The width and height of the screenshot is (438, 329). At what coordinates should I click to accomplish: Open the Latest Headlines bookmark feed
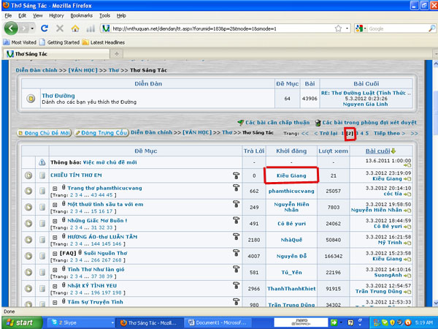104,42
